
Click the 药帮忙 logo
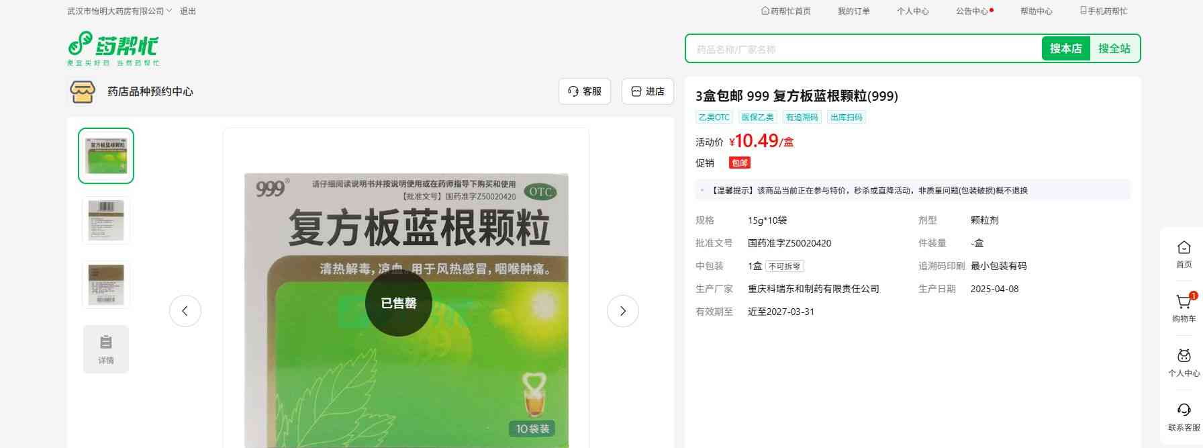(113, 48)
